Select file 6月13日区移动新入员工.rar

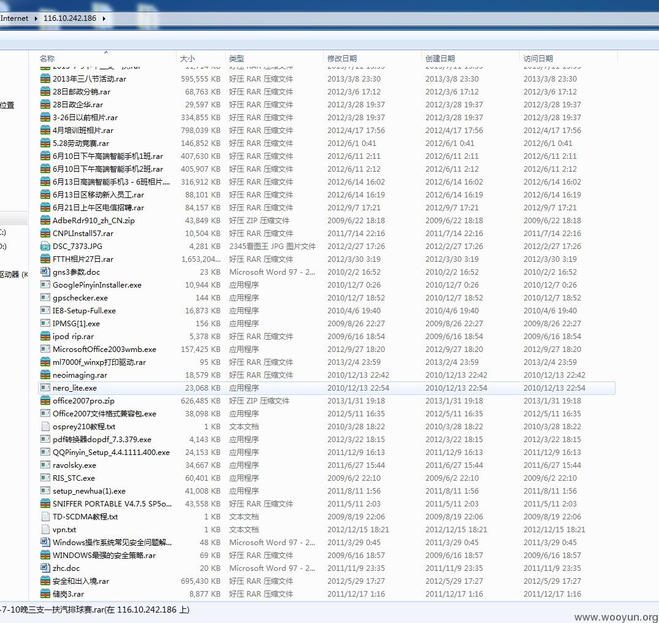(x=98, y=194)
